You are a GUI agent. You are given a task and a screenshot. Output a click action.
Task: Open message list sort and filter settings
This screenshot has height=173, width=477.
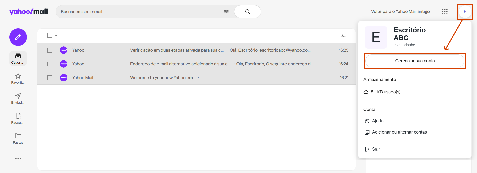tap(343, 35)
